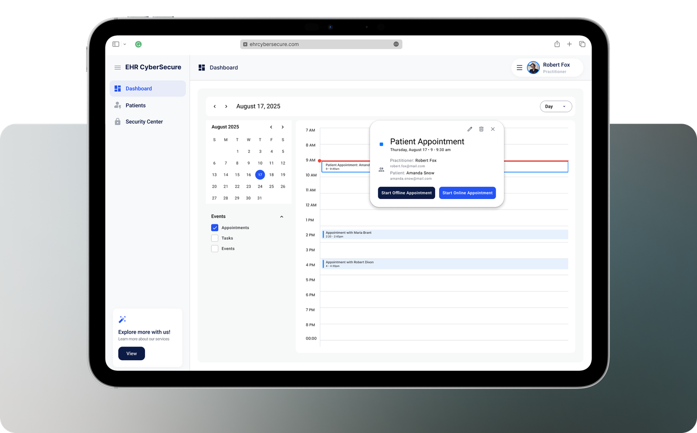The image size is (697, 433).
Task: Enable the Tasks checkbox
Action: point(215,238)
